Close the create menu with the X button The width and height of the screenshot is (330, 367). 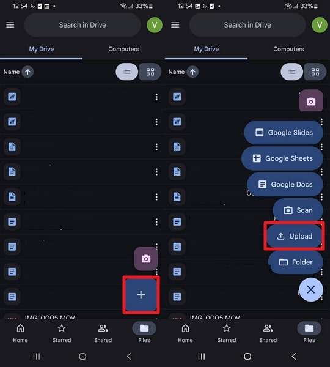coord(311,289)
